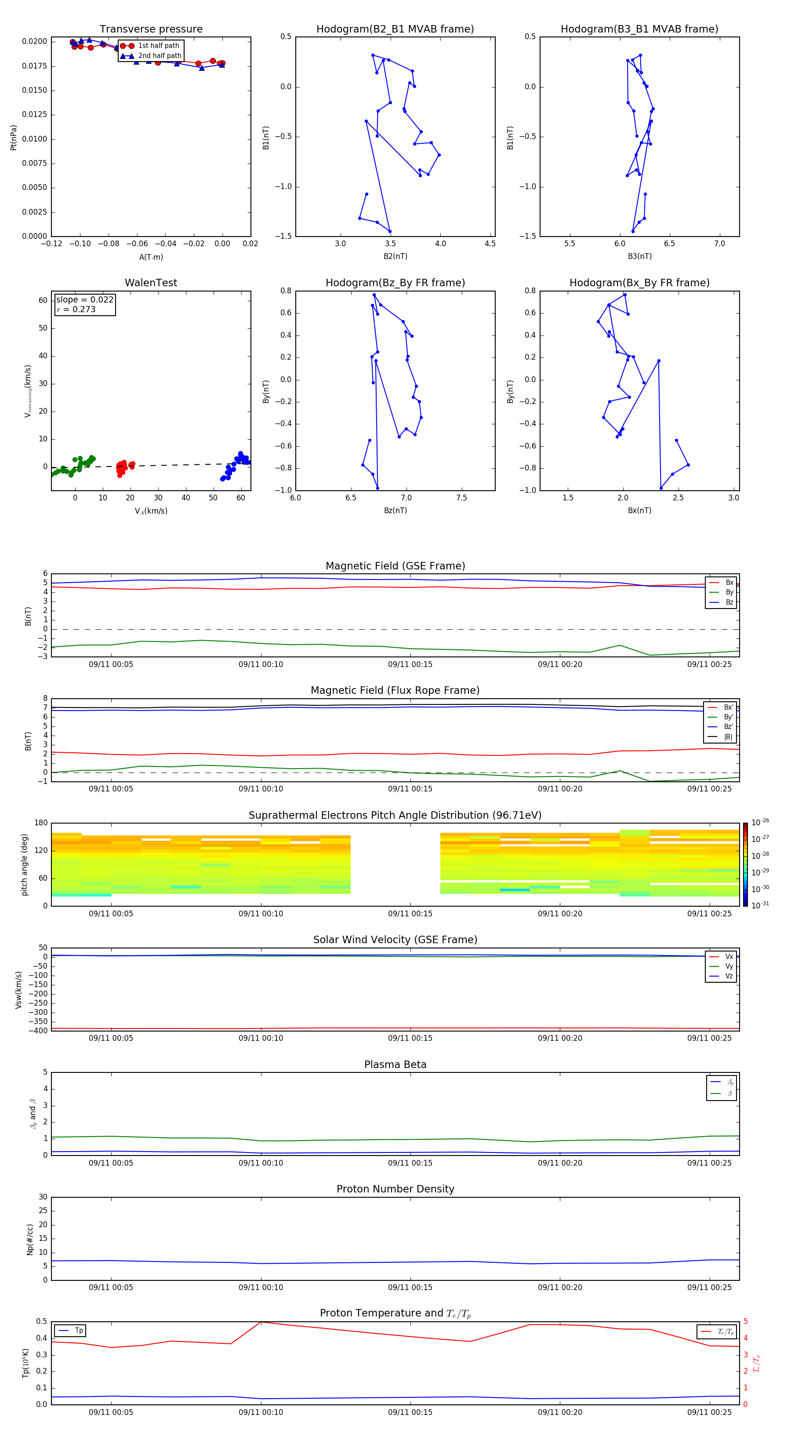The width and height of the screenshot is (791, 1451).
Task: Click '09/11 00:25' tick under Proton Temperature plot
Action: [709, 1412]
